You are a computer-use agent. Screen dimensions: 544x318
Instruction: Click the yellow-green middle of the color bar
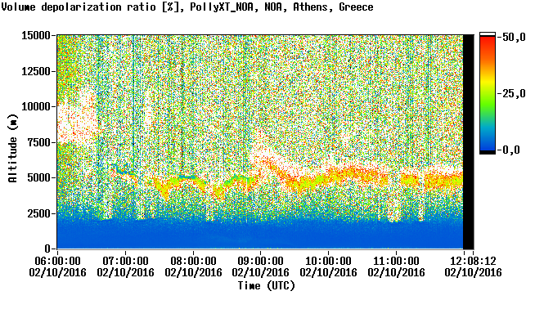pyautogui.click(x=488, y=90)
